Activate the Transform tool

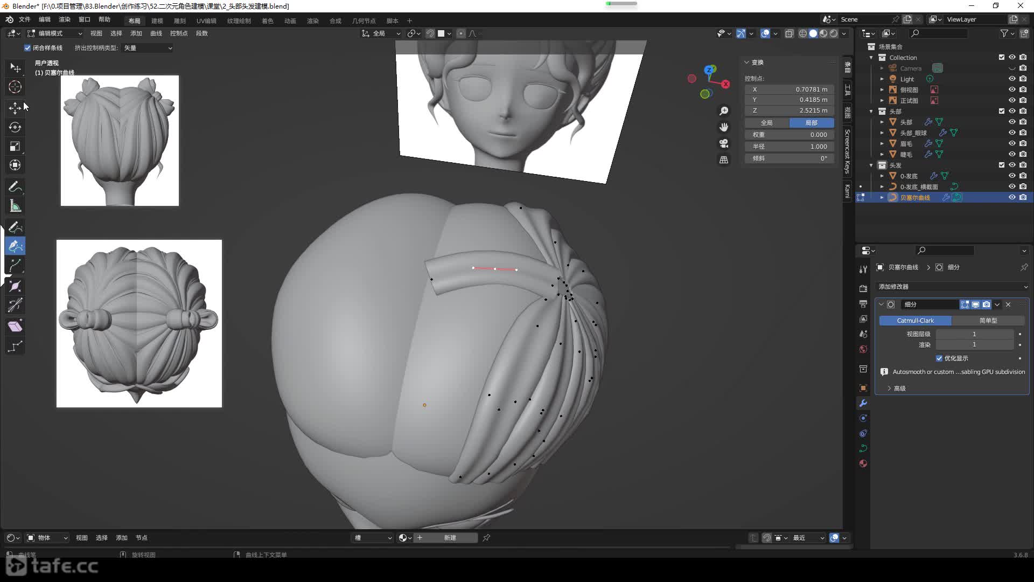click(x=15, y=165)
